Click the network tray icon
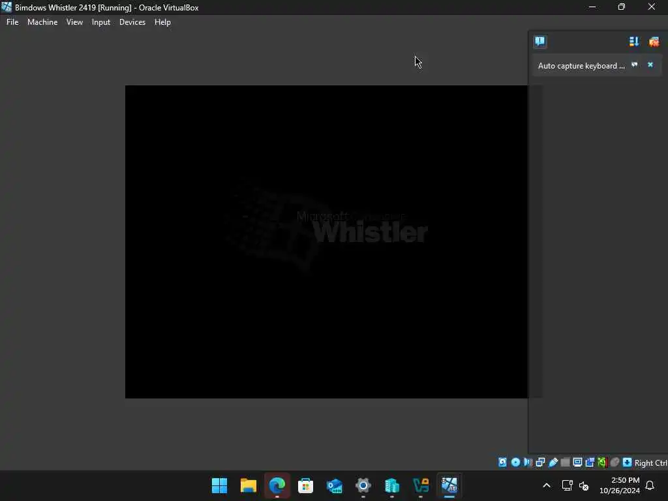 pyautogui.click(x=567, y=485)
